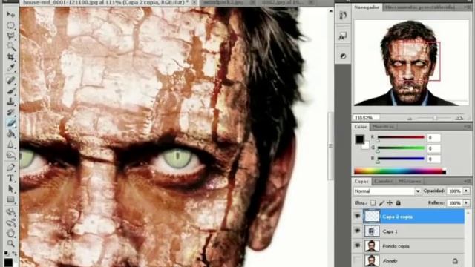Select the Move tool
The width and height of the screenshot is (475, 267).
coord(10,14)
